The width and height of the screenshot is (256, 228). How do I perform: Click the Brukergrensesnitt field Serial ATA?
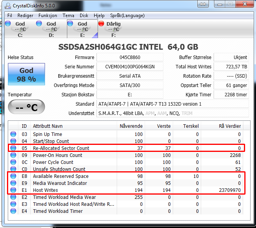click(x=130, y=76)
